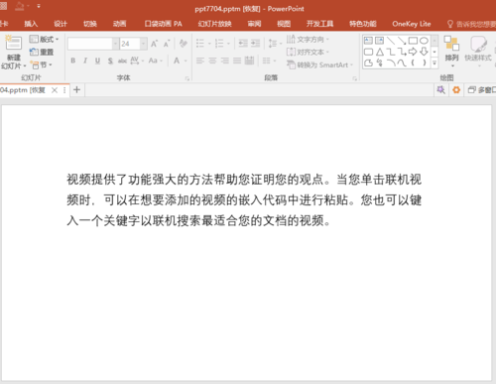The height and width of the screenshot is (384, 496).
Task: Toggle Strikethrough abc formatting
Action: click(122, 61)
